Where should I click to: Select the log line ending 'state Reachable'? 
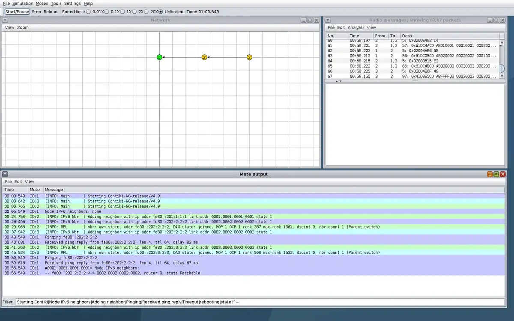[254, 273]
